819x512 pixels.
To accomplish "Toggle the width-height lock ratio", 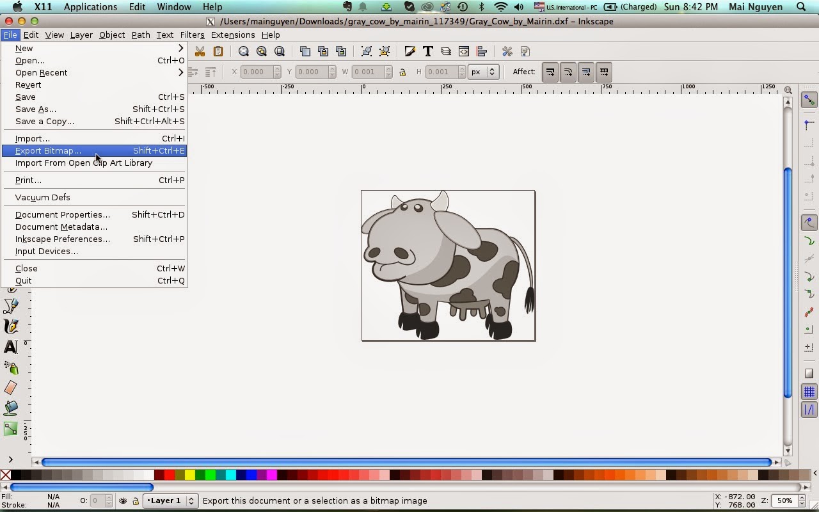I will click(x=402, y=72).
